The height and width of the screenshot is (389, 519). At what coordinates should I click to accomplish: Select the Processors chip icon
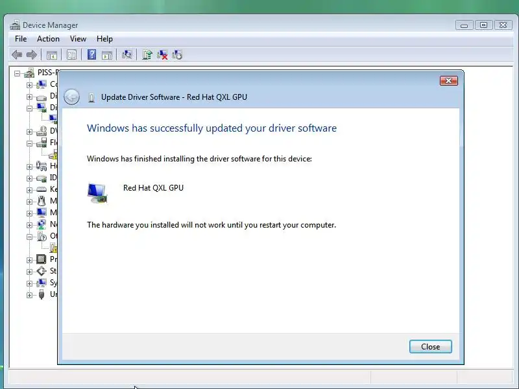point(42,259)
